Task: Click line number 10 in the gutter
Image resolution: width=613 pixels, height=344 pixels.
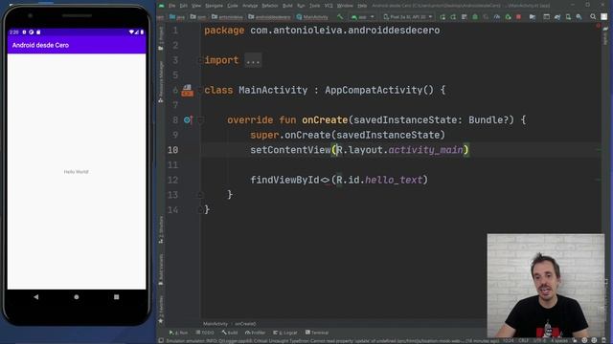Action: pos(172,150)
